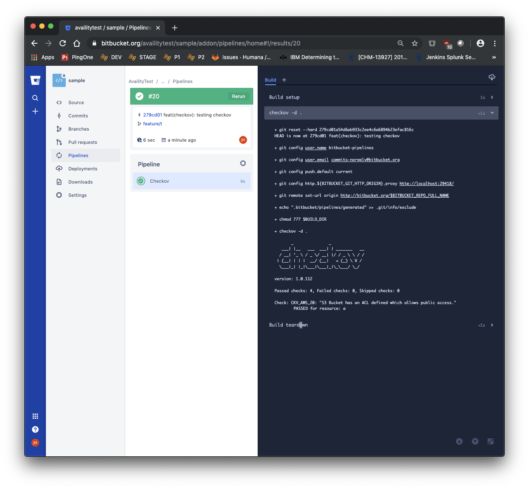This screenshot has width=529, height=489.
Task: Jump to top of log arrow icon
Action: (x=475, y=441)
